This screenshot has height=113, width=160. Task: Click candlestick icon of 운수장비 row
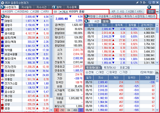(2, 75)
